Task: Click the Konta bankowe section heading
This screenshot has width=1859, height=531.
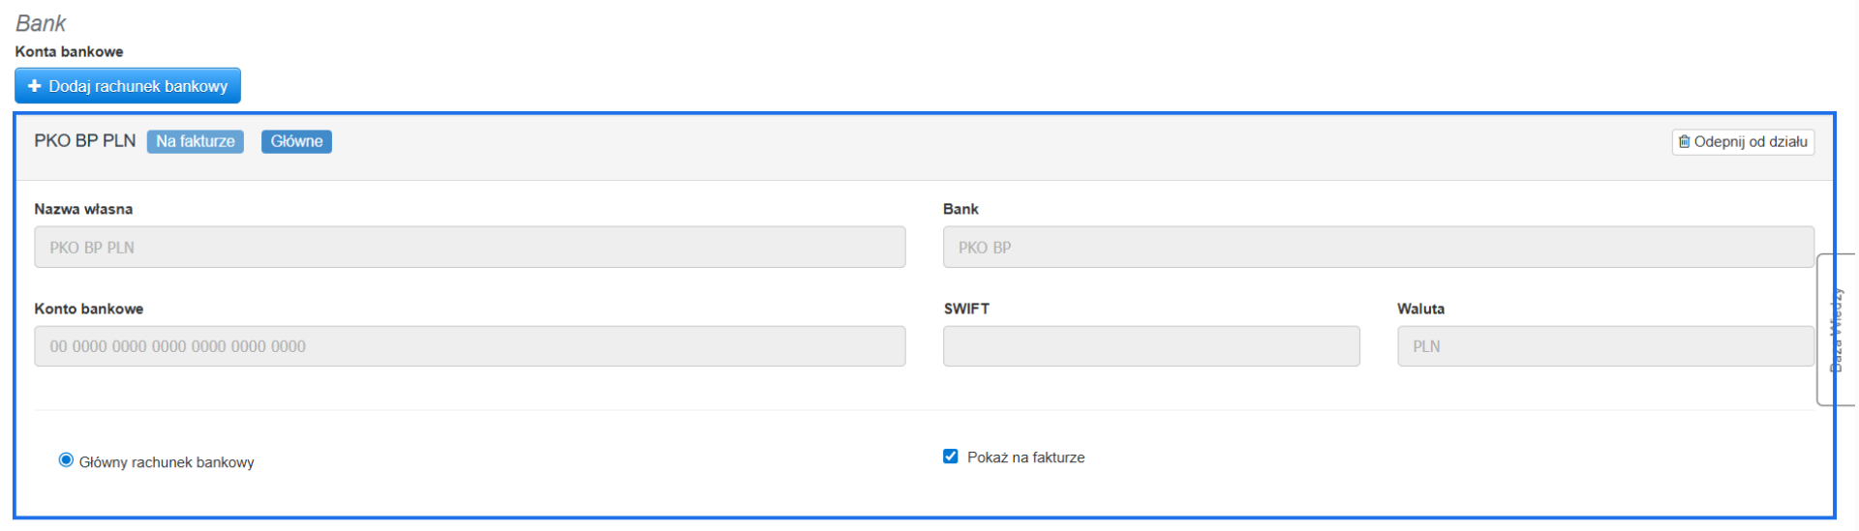Action: (x=69, y=51)
